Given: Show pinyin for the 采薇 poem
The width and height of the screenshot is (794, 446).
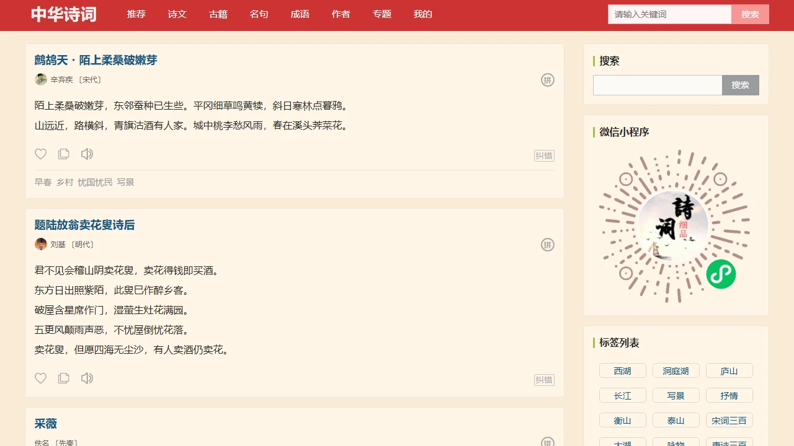Looking at the screenshot, I should tap(548, 442).
